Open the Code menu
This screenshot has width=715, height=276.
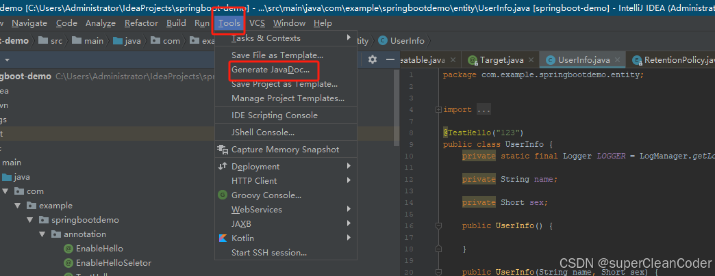[66, 23]
